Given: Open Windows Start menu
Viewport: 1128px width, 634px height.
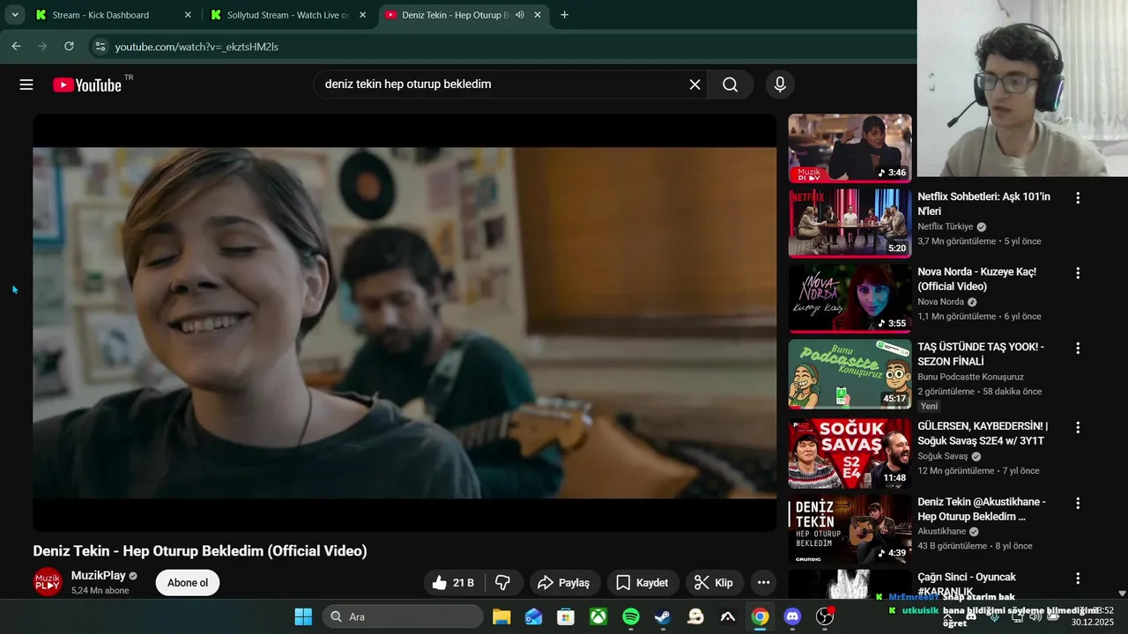Looking at the screenshot, I should [303, 616].
